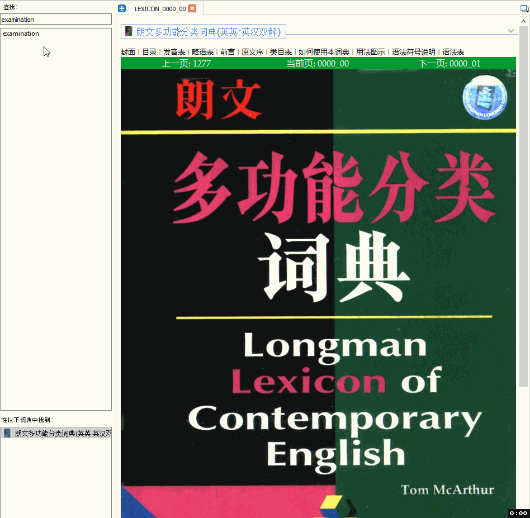
Task: Open the 目录 link
Action: (x=149, y=52)
